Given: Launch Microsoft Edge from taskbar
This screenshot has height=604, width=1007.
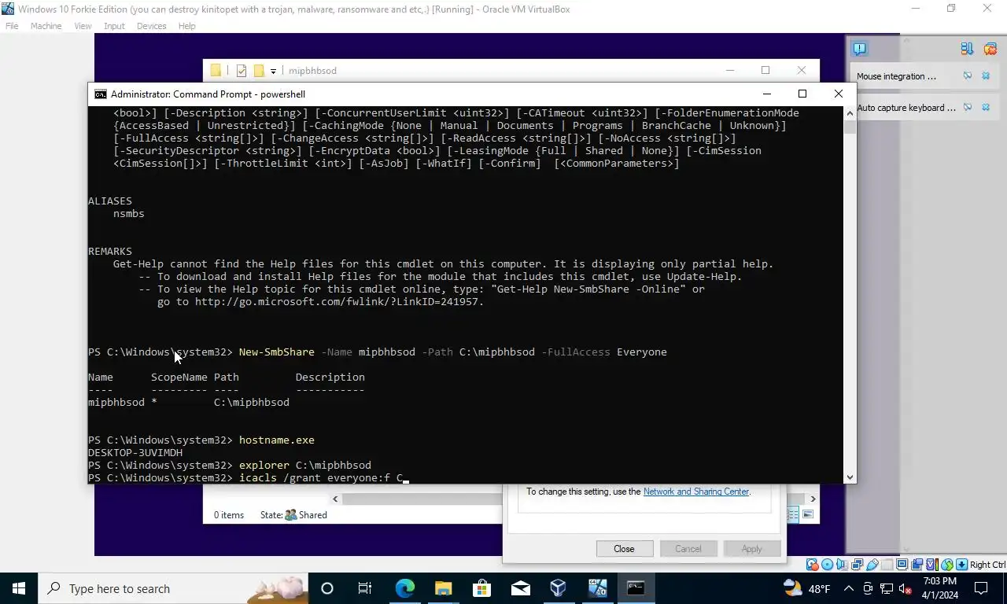Looking at the screenshot, I should tap(404, 588).
